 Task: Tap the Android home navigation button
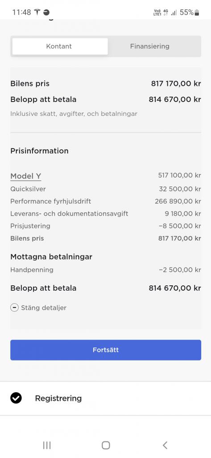[x=106, y=445]
